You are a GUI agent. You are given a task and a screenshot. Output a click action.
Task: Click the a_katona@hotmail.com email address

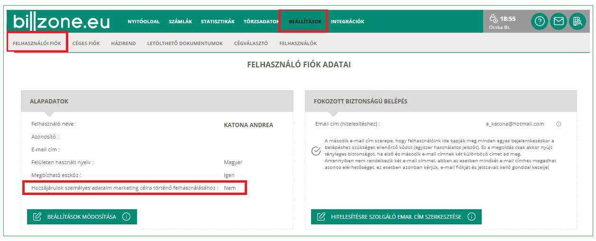(515, 124)
